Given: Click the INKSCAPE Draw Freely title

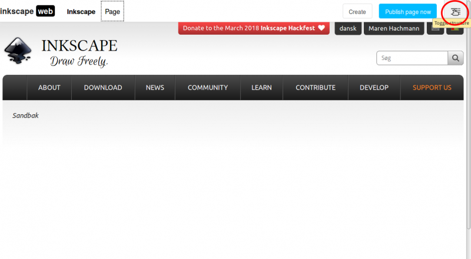Looking at the screenshot, I should pos(79,52).
